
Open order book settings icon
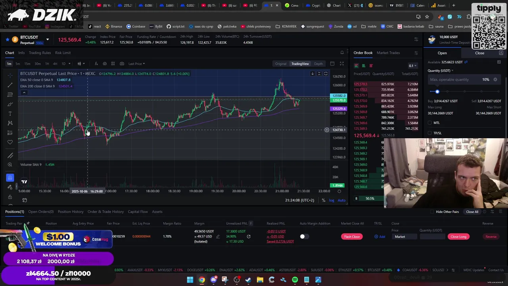click(x=416, y=52)
